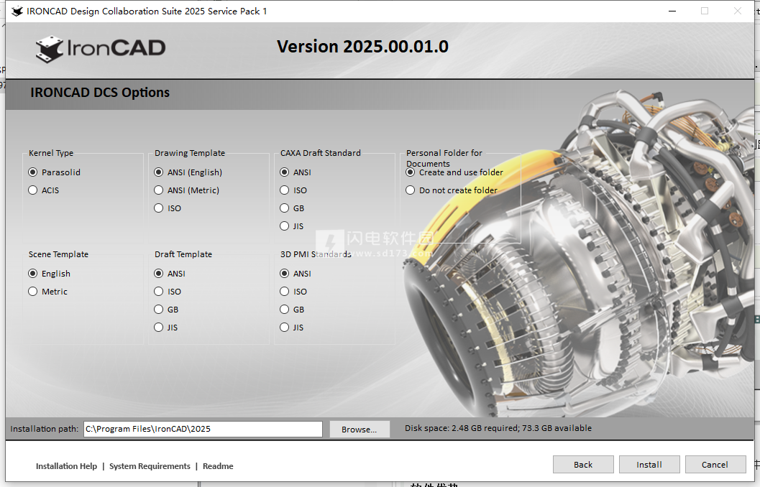Viewport: 760px width, 487px height.
Task: Click the IronCAD title bar app icon
Action: [x=17, y=11]
